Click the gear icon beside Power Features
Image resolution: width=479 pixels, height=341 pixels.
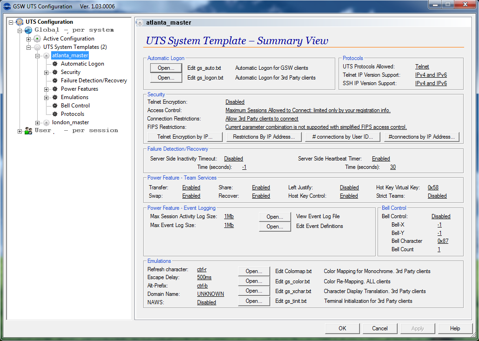pos(55,89)
